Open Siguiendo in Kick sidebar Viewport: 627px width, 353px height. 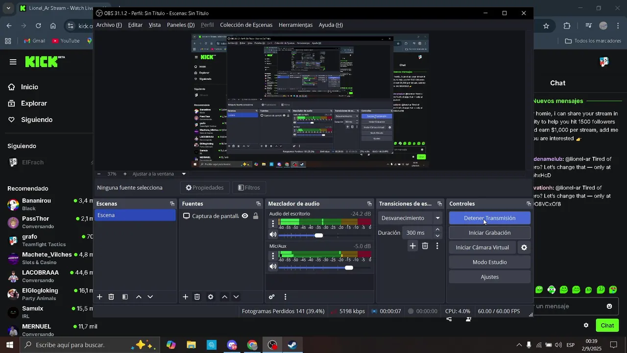point(37,120)
